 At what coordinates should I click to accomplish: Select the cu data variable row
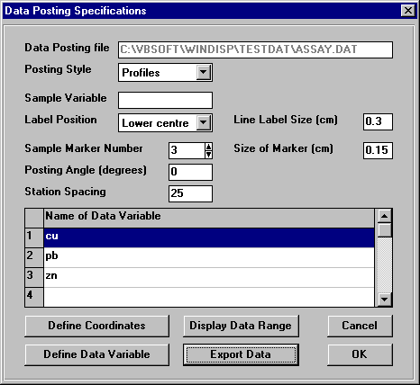tap(209, 237)
